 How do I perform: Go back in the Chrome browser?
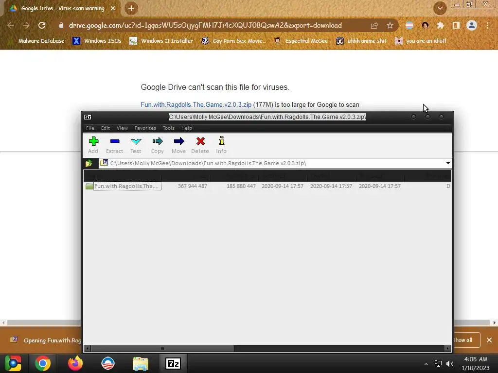[x=11, y=25]
